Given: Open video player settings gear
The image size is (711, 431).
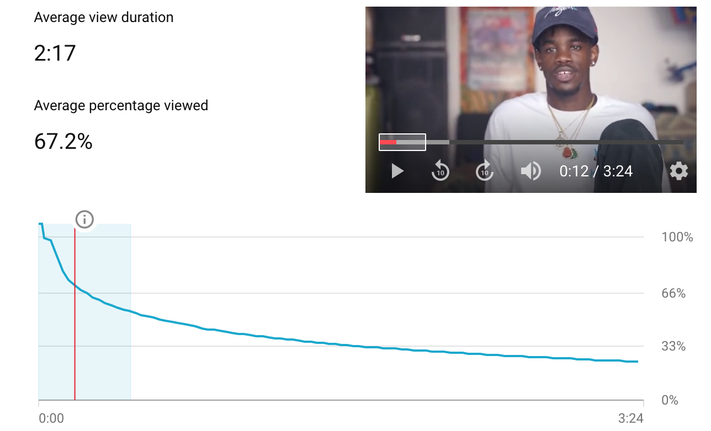Looking at the screenshot, I should 679,171.
